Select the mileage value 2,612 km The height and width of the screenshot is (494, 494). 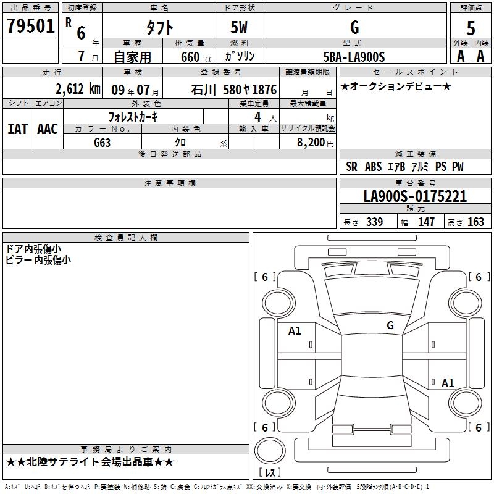(77, 88)
